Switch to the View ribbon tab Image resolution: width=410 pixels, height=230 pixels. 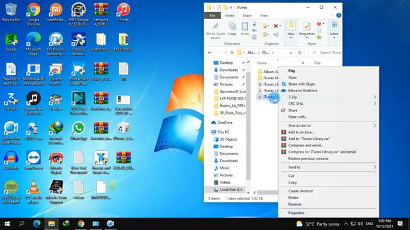click(264, 15)
